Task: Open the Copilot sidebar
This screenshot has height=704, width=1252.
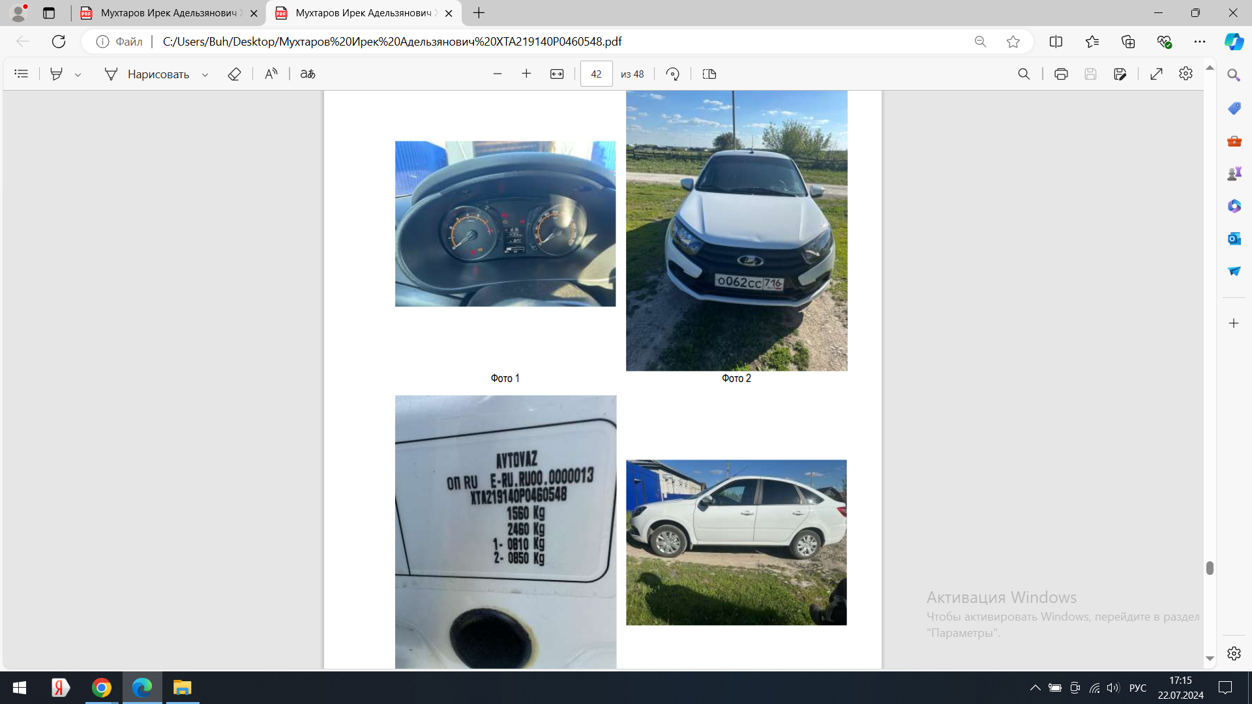Action: (x=1234, y=42)
